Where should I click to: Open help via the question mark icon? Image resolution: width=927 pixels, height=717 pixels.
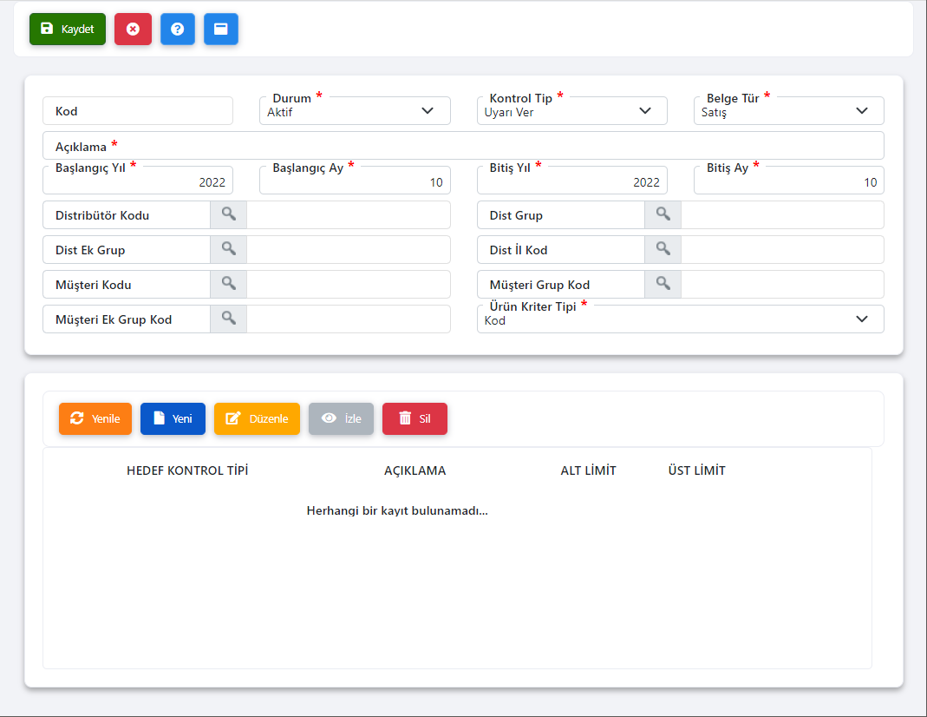[x=177, y=29]
